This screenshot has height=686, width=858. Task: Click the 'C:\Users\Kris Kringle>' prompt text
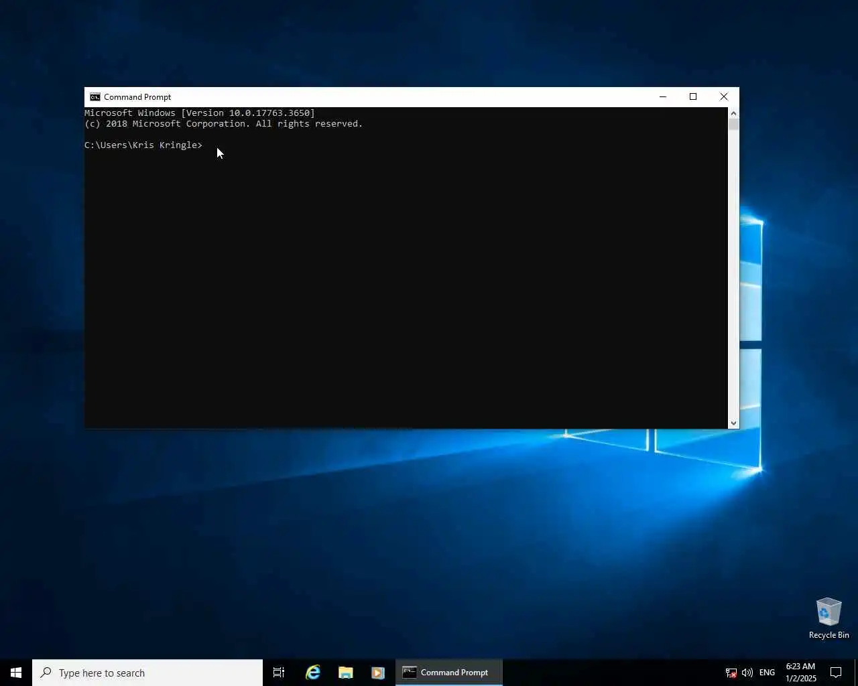[x=143, y=145]
